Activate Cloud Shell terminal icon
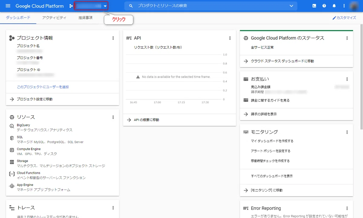The width and height of the screenshot is (363, 218). click(x=315, y=6)
